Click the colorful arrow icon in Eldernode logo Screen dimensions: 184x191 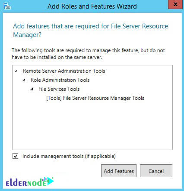(49, 181)
